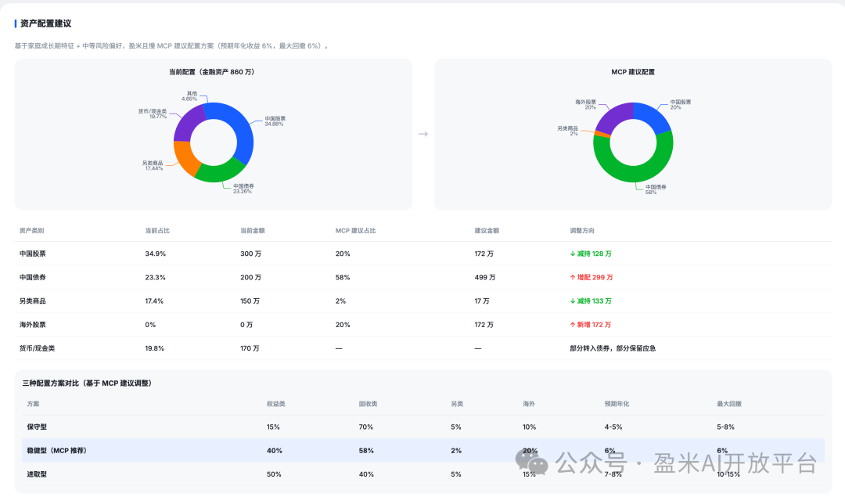The height and width of the screenshot is (497, 845).
Task: Select green segment of the 当前配置 donut
Action: tap(220, 171)
